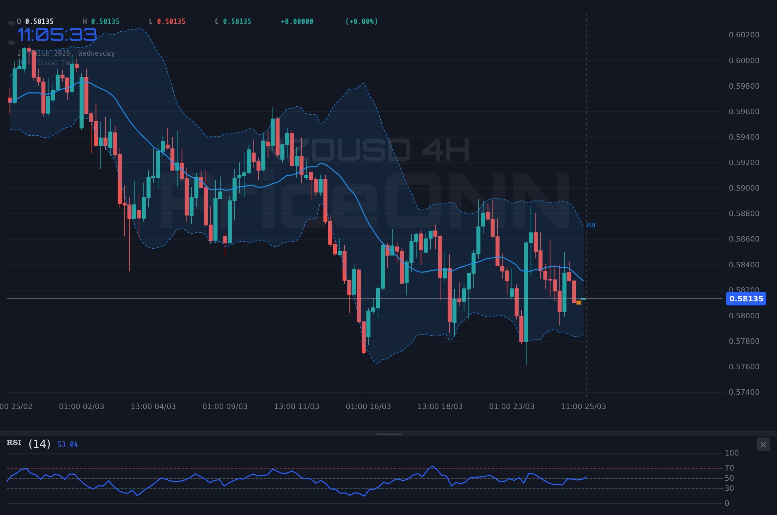Select the candle countdown timer 11:05:33
777x515 pixels.
pyautogui.click(x=56, y=34)
